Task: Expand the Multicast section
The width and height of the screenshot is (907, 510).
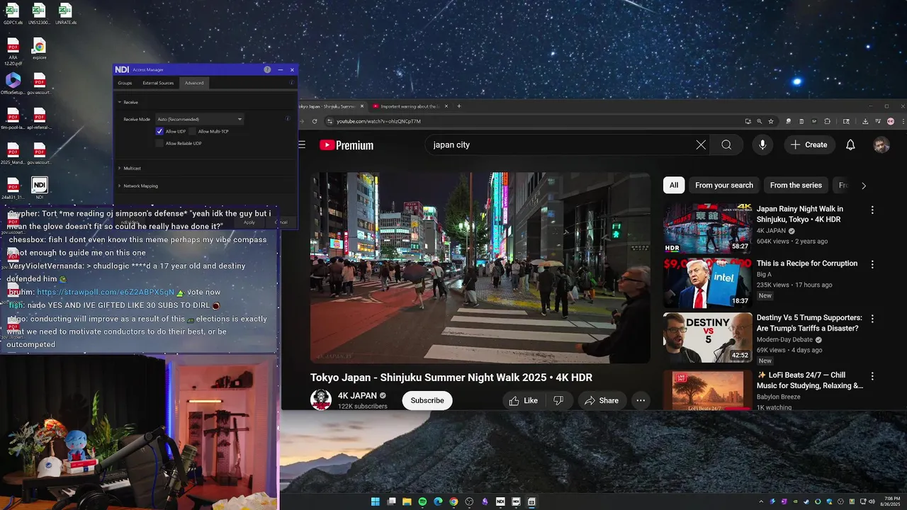Action: pos(120,168)
